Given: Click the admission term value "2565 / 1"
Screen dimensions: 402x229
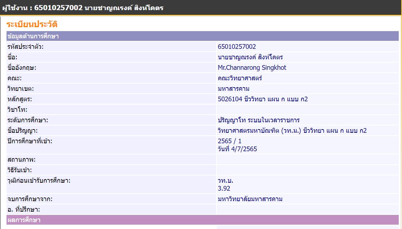Looking at the screenshot, I should 229,141.
